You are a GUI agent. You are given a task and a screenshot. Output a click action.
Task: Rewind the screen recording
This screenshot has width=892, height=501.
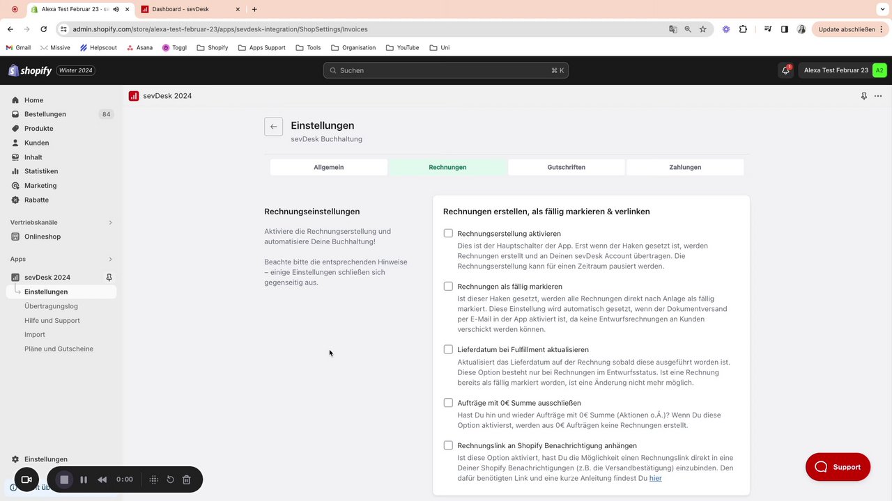coord(102,479)
